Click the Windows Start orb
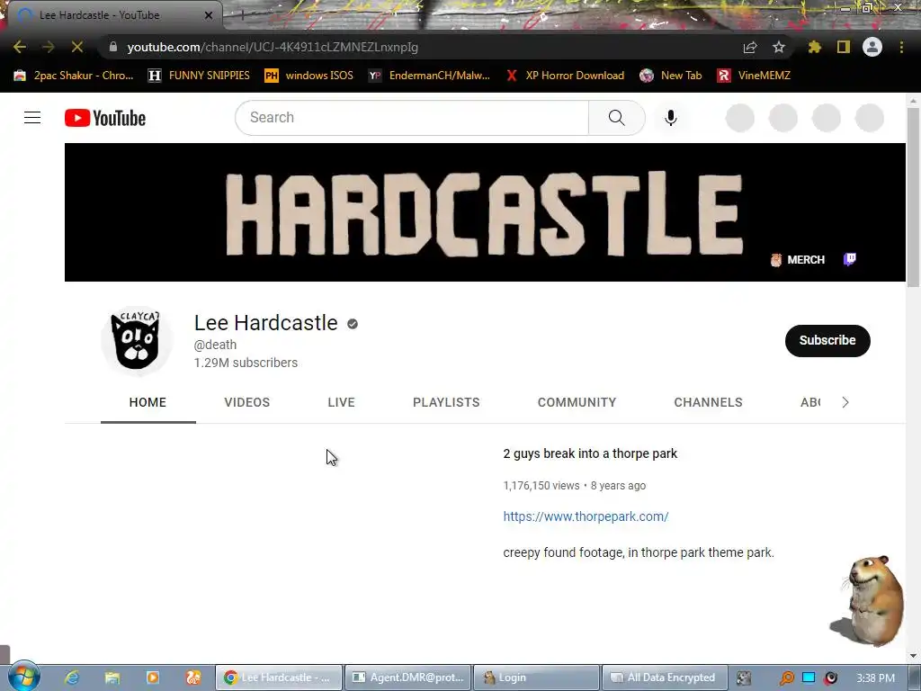 tap(23, 677)
